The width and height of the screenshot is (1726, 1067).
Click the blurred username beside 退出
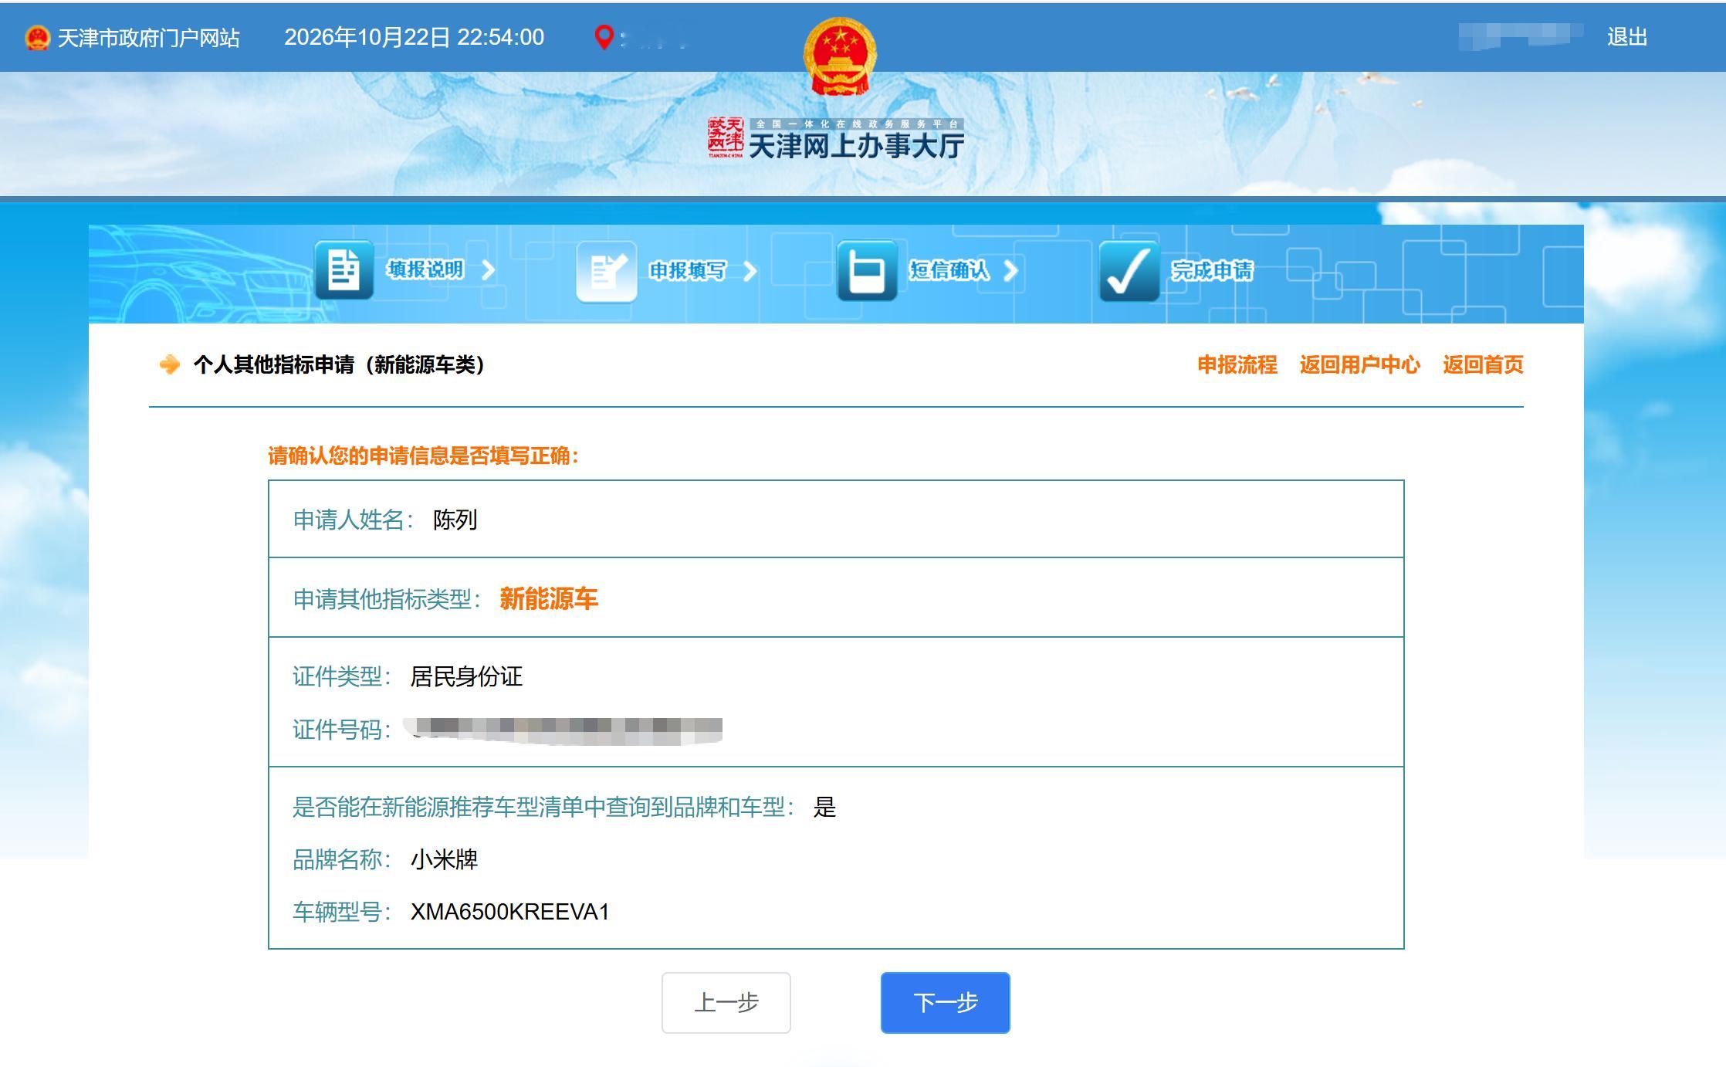click(1521, 36)
